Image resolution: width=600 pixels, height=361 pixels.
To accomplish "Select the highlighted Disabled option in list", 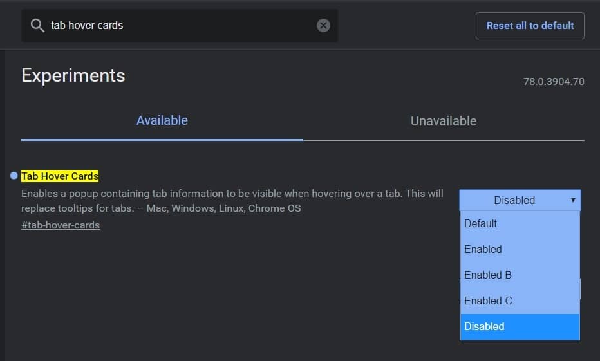I will (520, 327).
